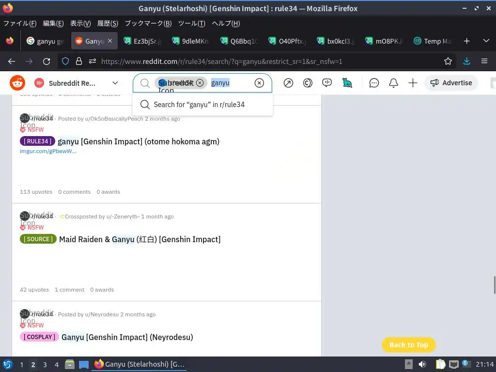Image resolution: width=496 pixels, height=372 pixels.
Task: Switch to workspace 3 on taskbar
Action: pyautogui.click(x=45, y=364)
